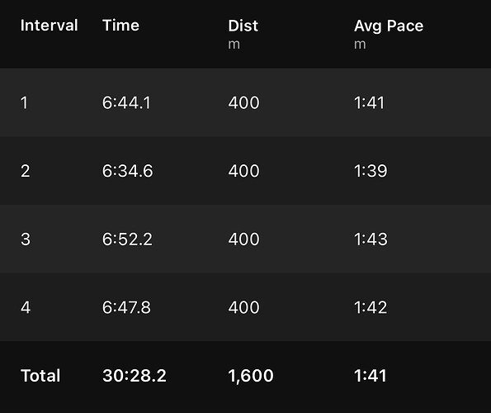Select the 6:44.1 time value
Screen dimensions: 491x413
point(126,102)
